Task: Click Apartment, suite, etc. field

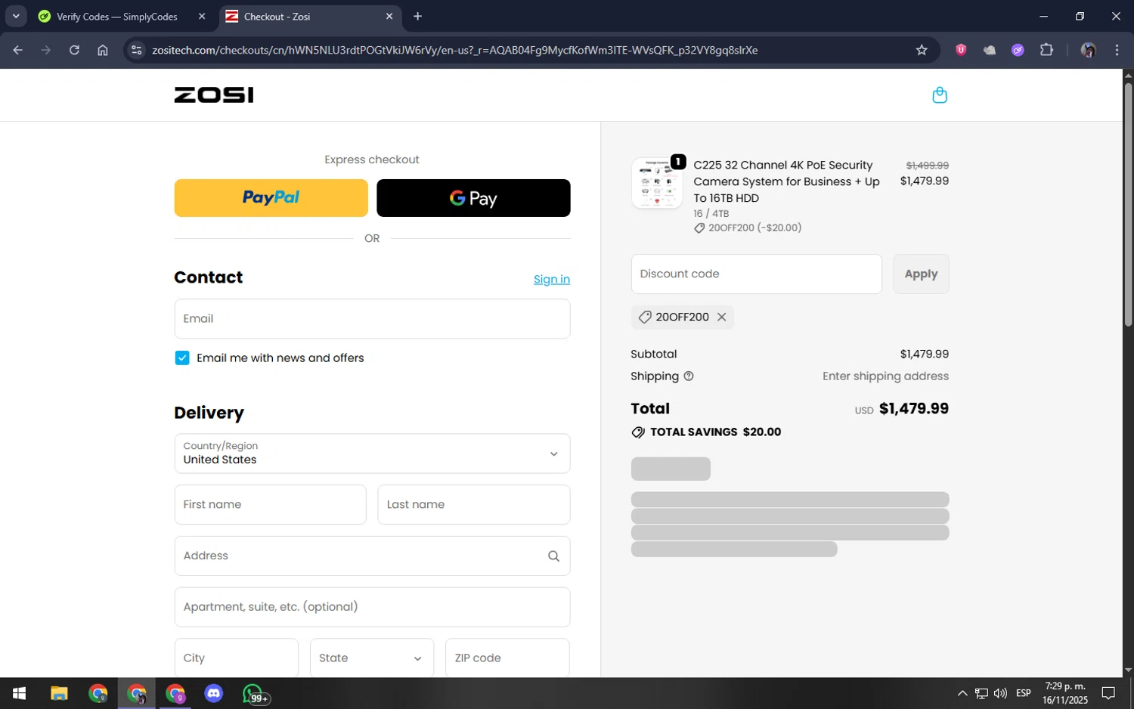Action: click(372, 607)
